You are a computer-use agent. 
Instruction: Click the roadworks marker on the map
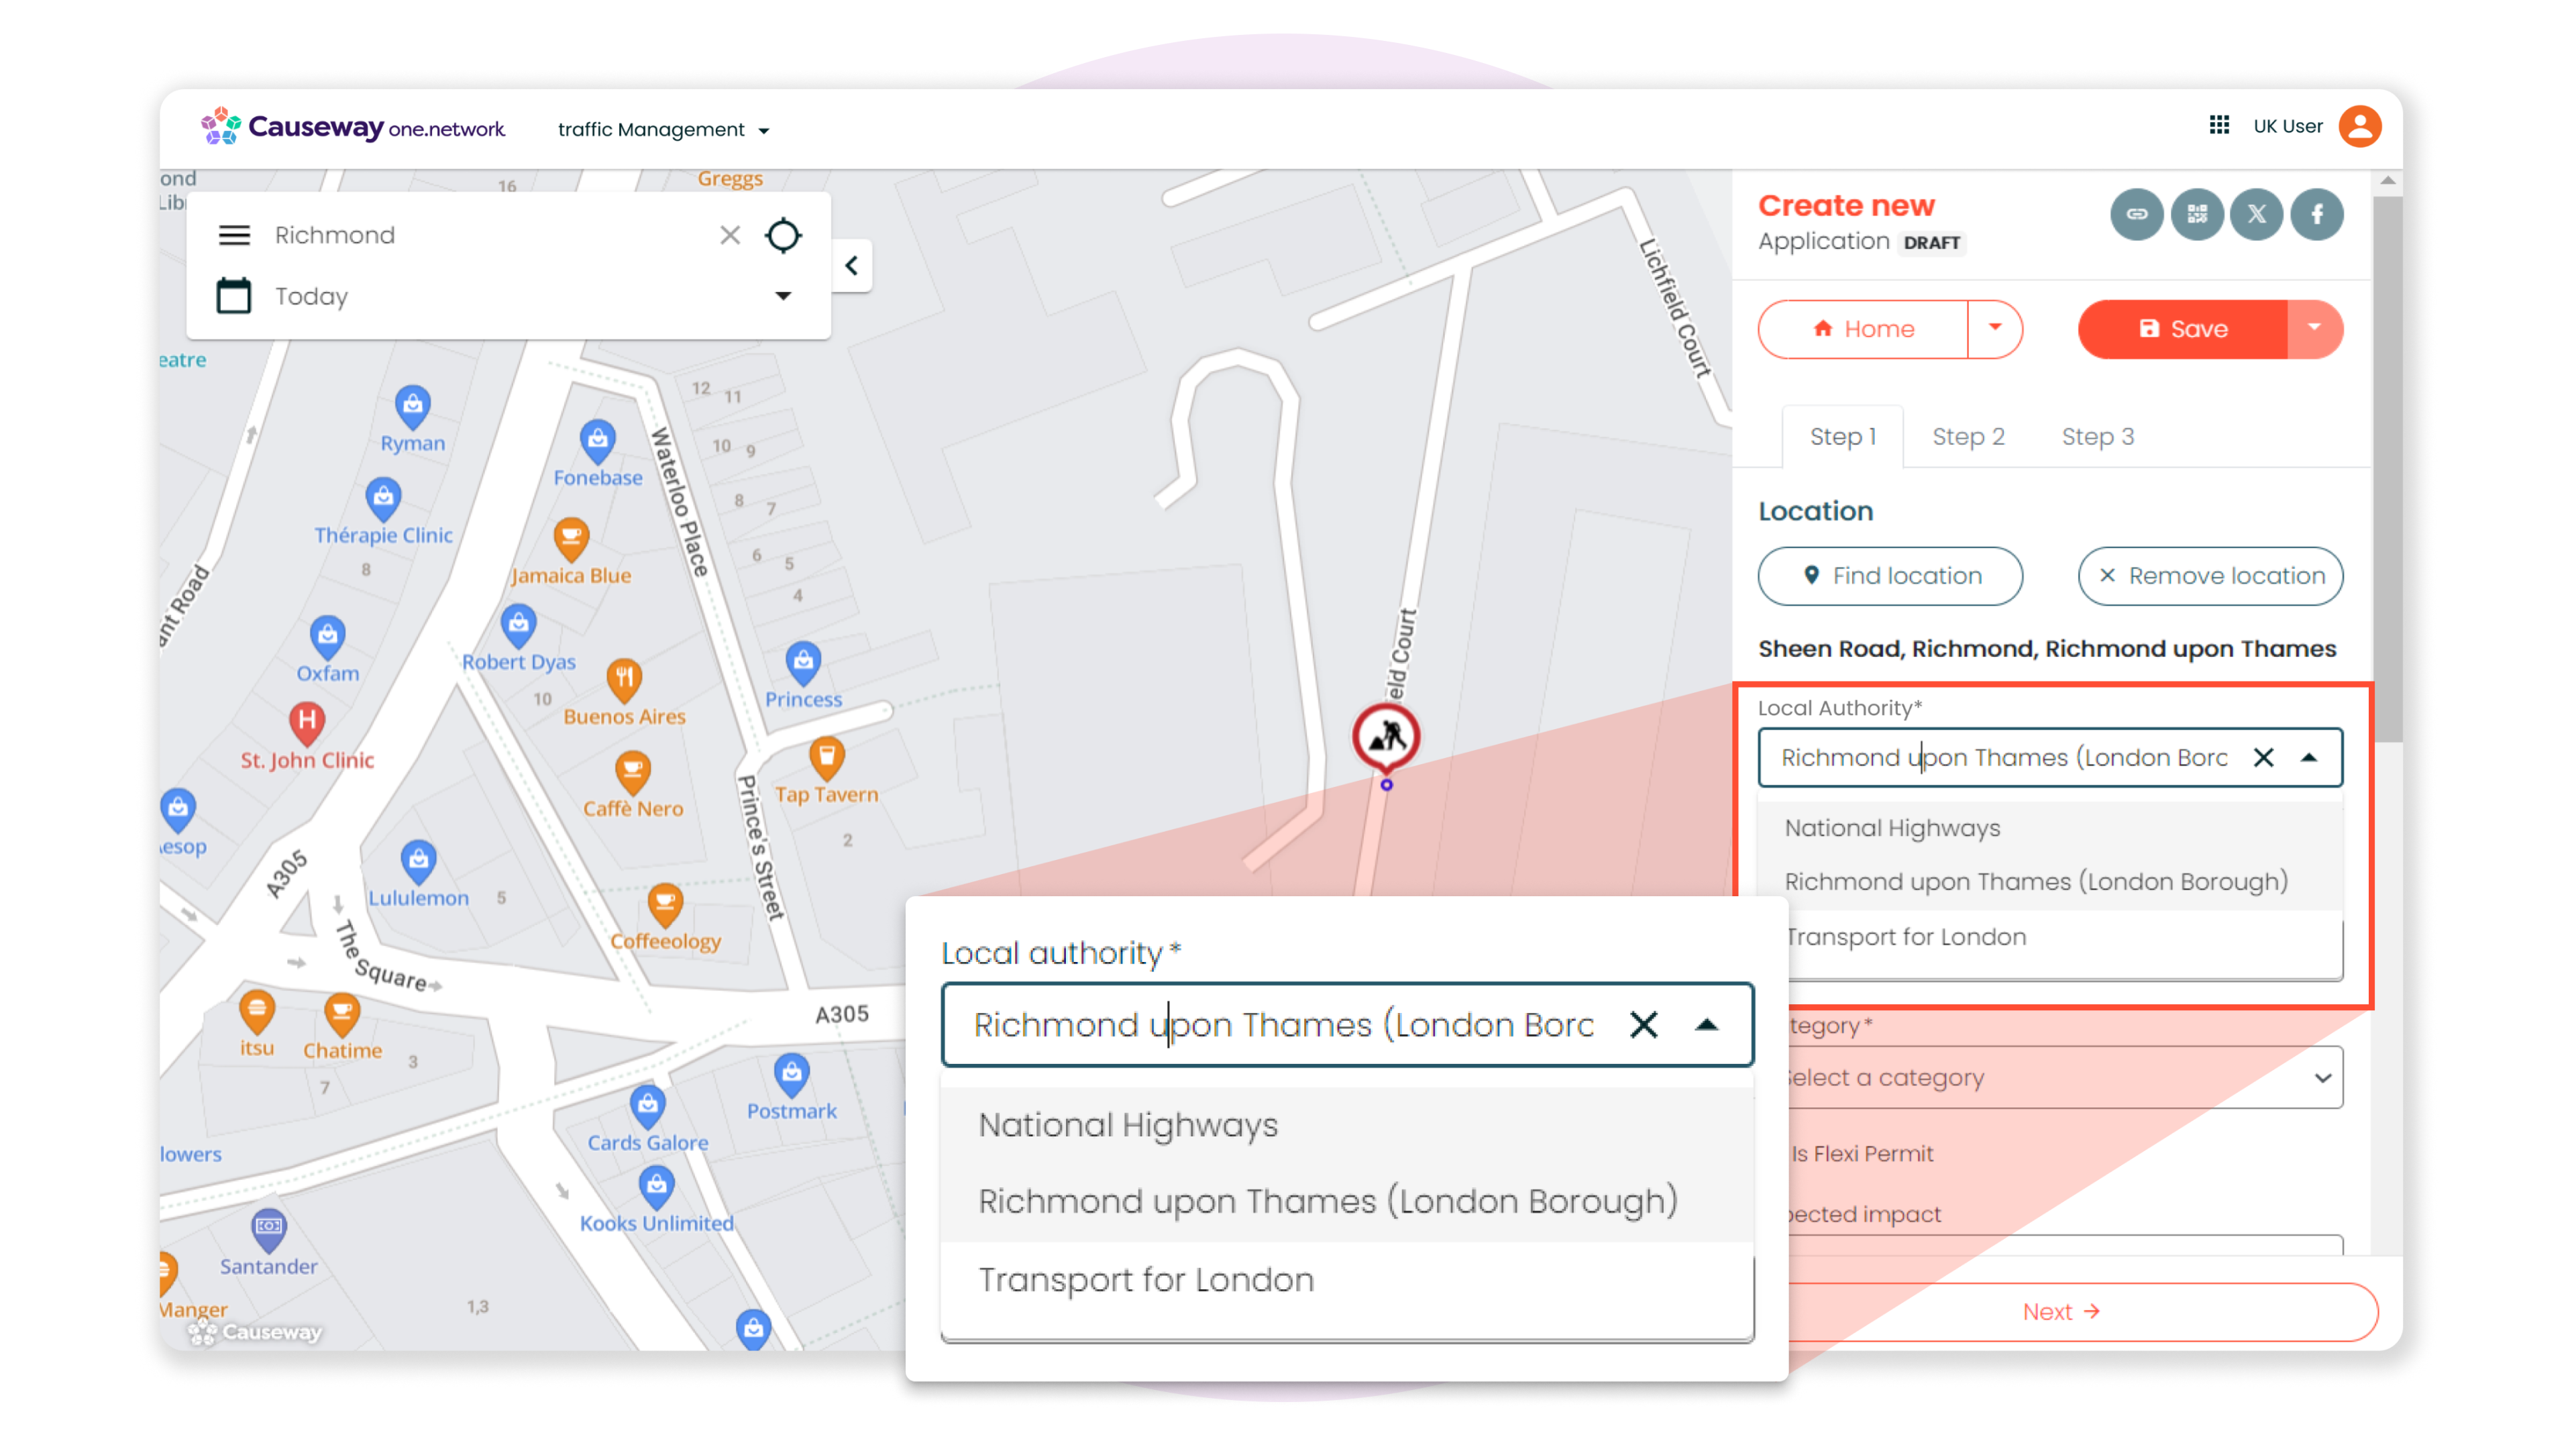[1386, 738]
